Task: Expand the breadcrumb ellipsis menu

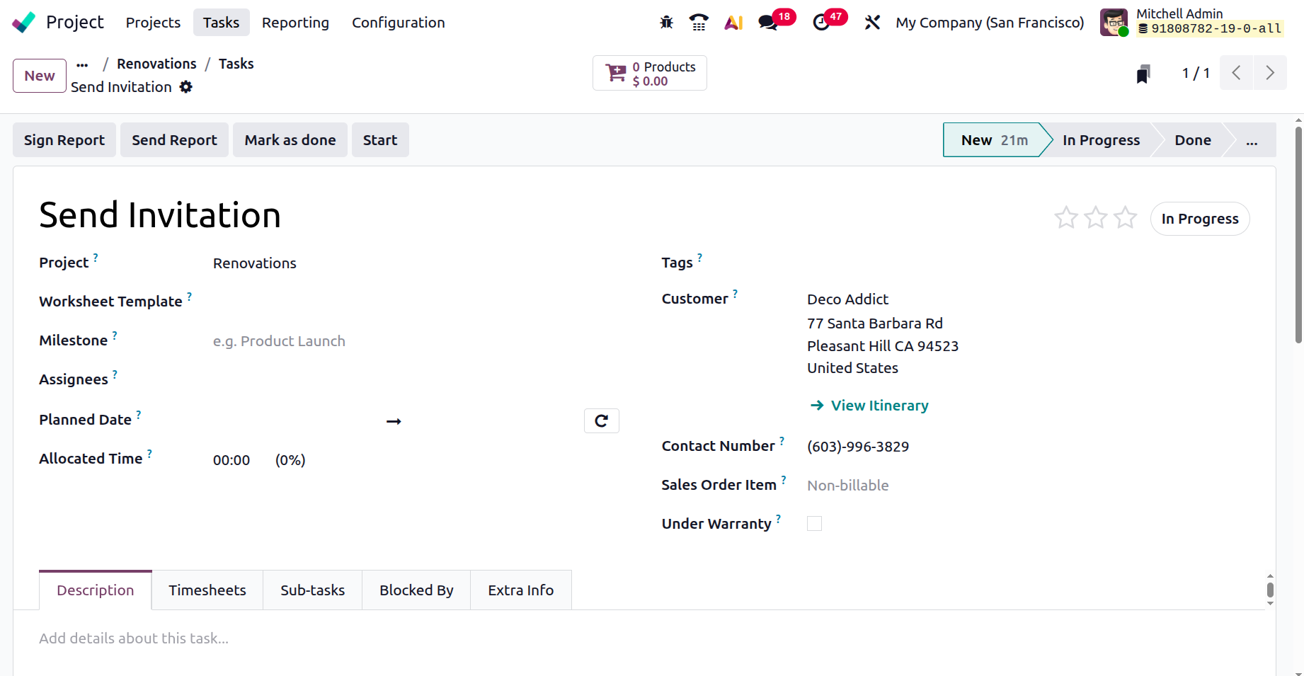Action: point(83,64)
